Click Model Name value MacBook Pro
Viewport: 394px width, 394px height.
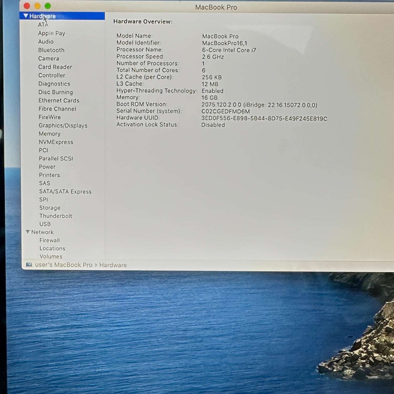[220, 36]
